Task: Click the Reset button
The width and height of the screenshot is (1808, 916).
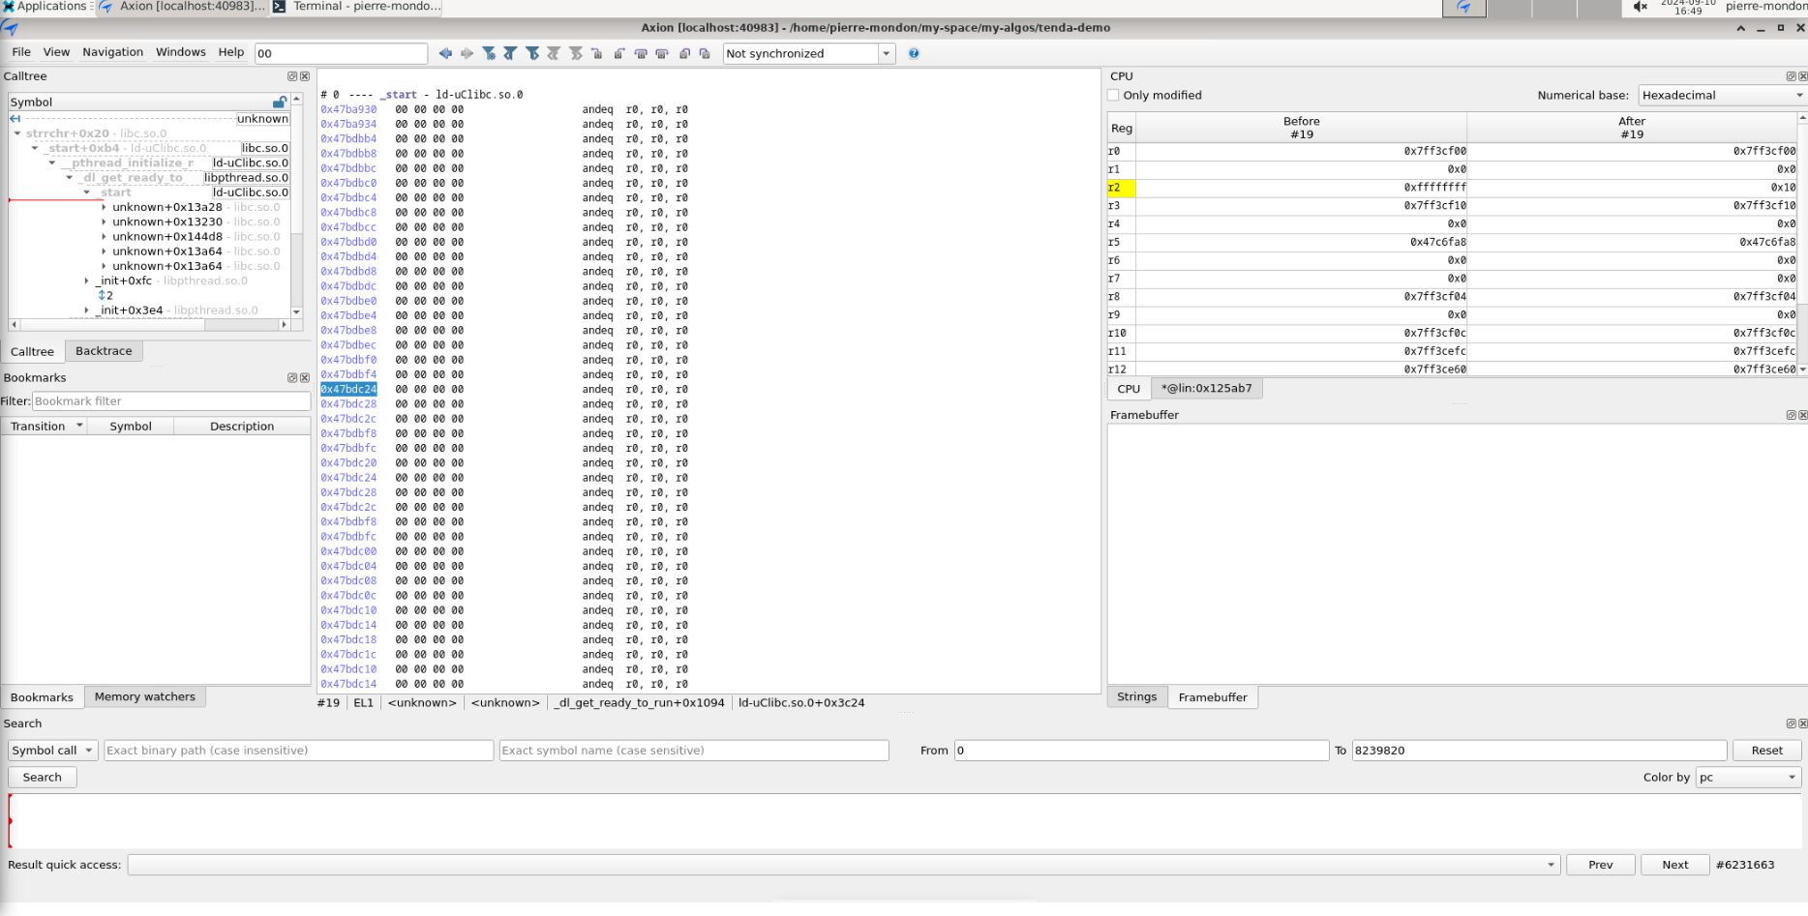Action: pos(1766,751)
